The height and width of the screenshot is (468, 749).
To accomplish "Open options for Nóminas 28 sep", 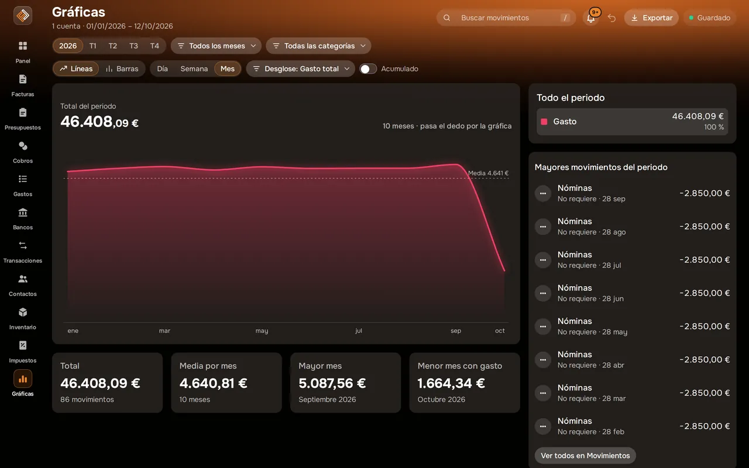I will click(x=543, y=193).
